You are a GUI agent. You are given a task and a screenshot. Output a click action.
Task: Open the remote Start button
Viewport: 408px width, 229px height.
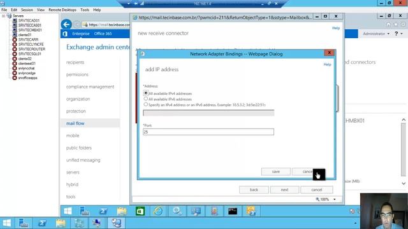pos(68,211)
